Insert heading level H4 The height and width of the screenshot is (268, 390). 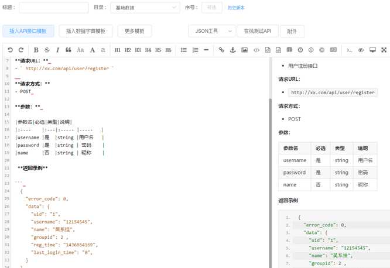[148, 50]
